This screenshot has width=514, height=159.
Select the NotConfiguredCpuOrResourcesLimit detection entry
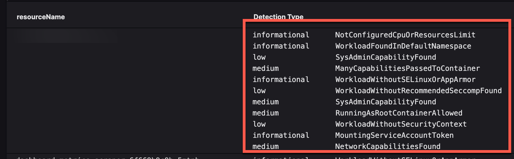tap(405, 35)
